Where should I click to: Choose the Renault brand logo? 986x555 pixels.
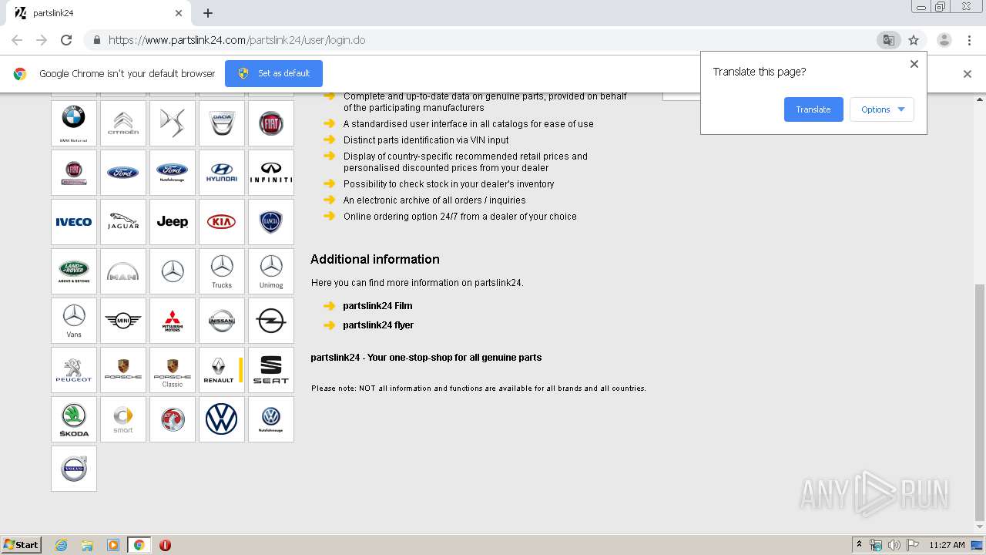[x=222, y=370]
